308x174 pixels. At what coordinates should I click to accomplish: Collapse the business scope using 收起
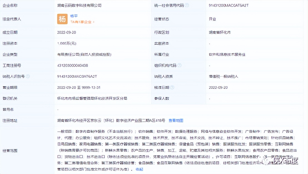pyautogui.click(x=139, y=169)
